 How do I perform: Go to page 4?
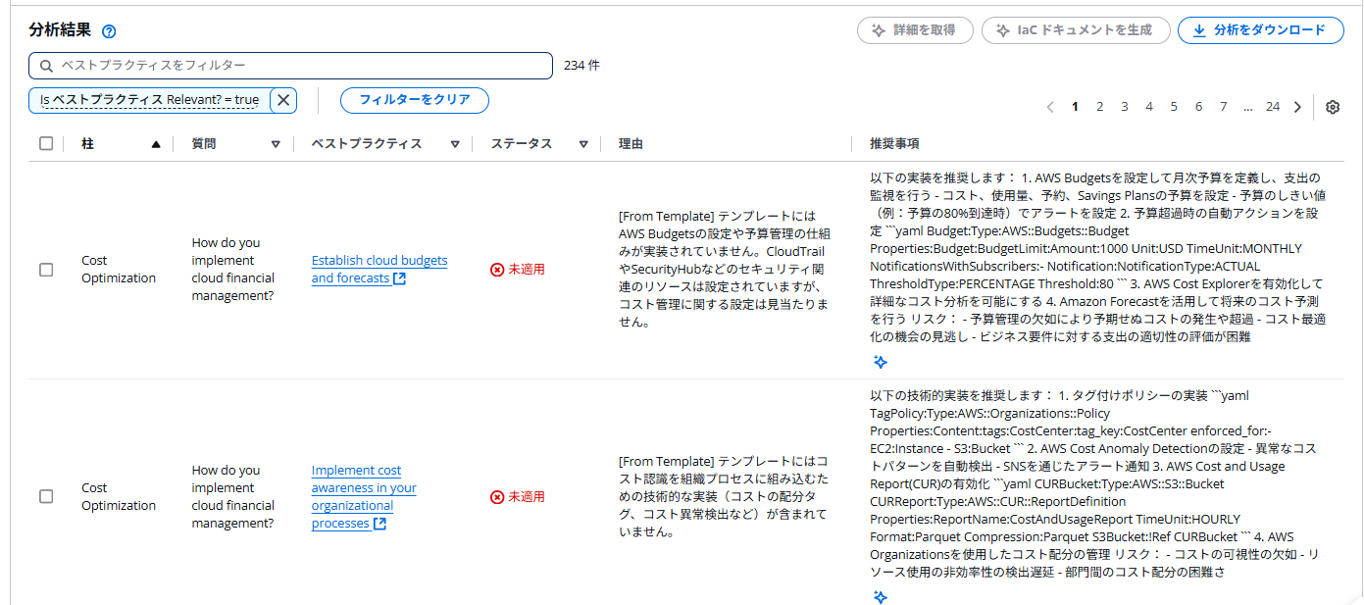coord(1149,107)
